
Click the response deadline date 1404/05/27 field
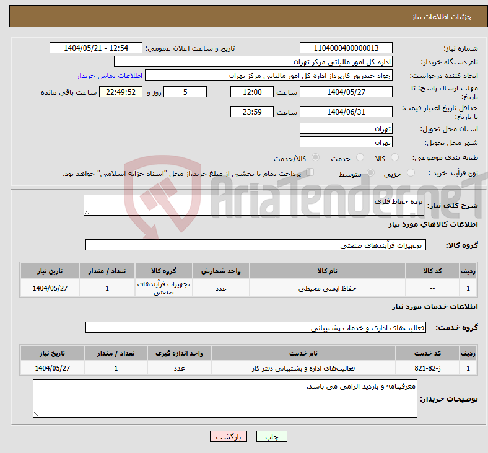(346, 92)
